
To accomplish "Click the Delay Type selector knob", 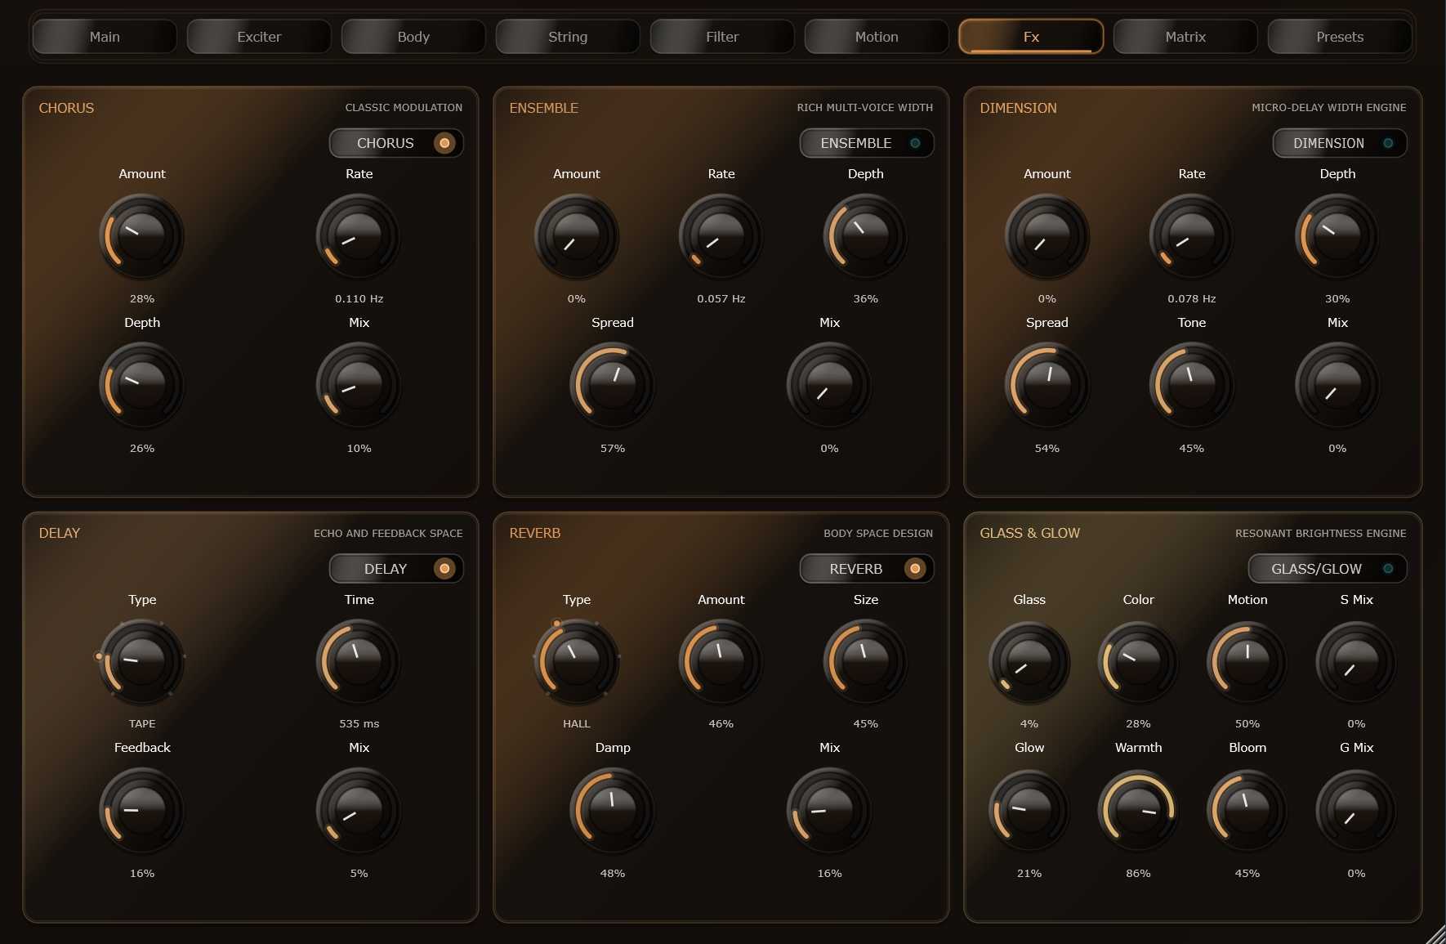I will [x=142, y=662].
